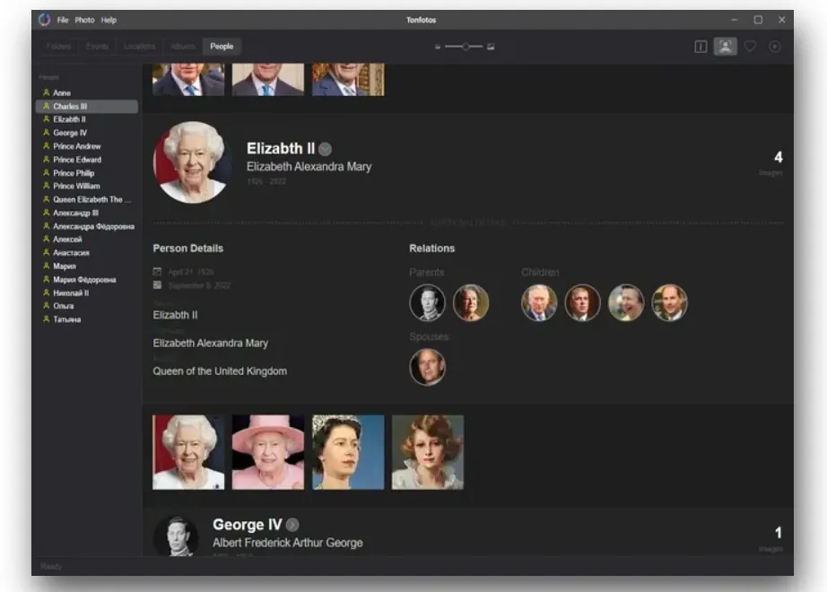
Task: Open the father portrait under Parents
Action: tap(427, 303)
